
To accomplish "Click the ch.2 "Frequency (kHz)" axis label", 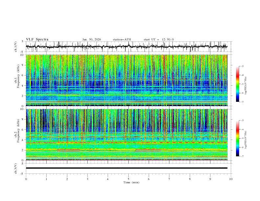I will pos(18,131).
